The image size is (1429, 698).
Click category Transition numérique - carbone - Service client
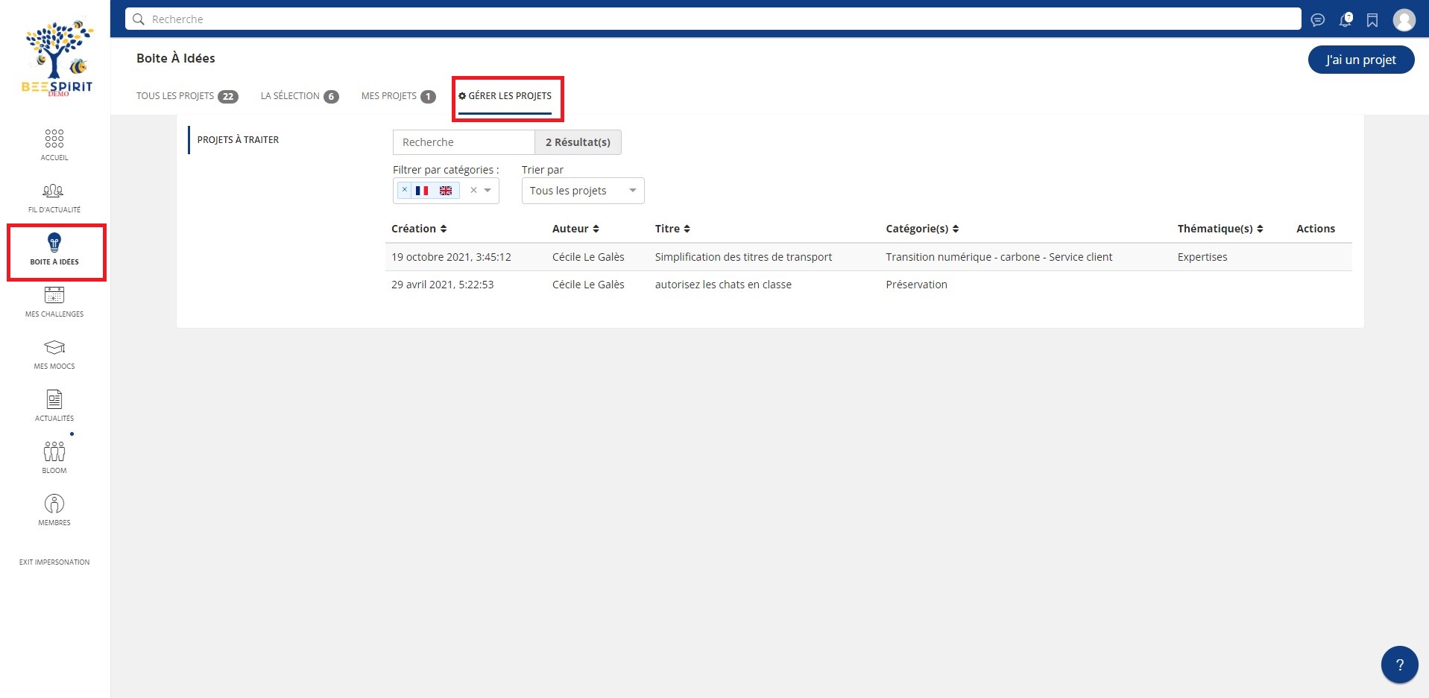999,257
